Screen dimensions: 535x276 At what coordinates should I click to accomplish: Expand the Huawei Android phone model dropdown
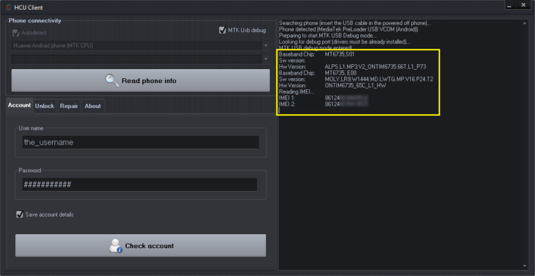pos(265,45)
